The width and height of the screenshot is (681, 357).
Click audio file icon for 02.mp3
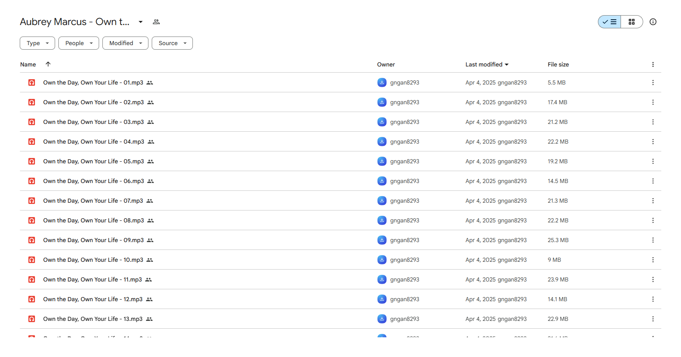[32, 102]
